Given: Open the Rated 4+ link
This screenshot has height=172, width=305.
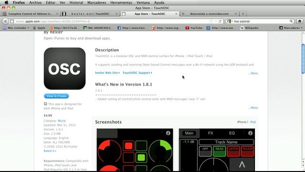Looking at the screenshot, I should 50,151.
